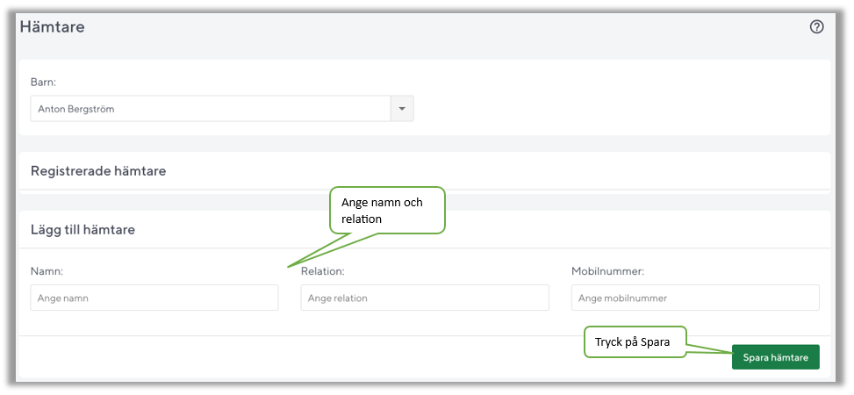The width and height of the screenshot is (854, 395).
Task: Click the Namn input field
Action: [154, 298]
